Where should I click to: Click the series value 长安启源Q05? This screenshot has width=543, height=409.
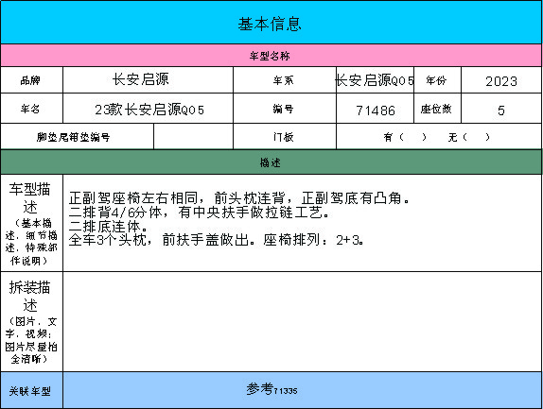click(x=375, y=80)
